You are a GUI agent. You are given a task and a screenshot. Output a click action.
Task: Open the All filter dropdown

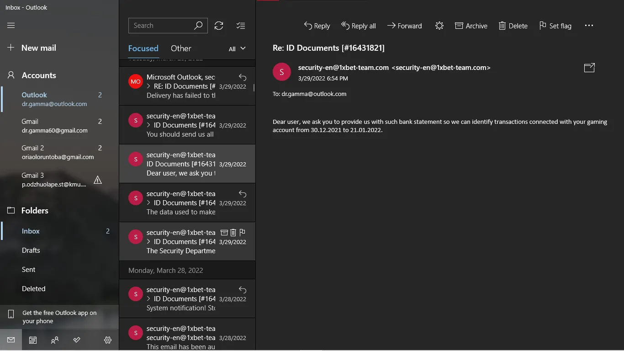tap(237, 48)
